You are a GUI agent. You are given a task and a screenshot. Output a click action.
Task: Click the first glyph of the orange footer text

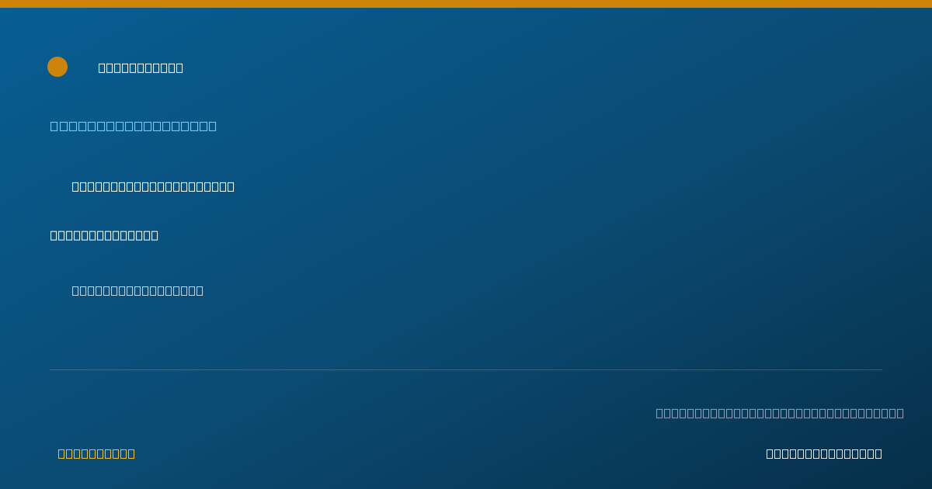(61, 453)
